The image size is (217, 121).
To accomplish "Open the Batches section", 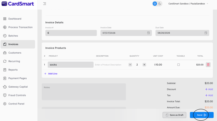I will pos(13,36).
